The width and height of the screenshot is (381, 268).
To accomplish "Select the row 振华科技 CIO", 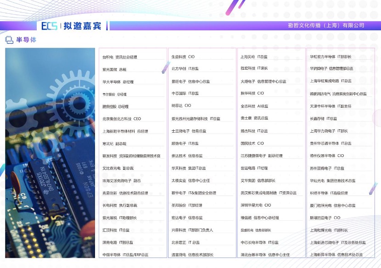I will coord(252,93).
